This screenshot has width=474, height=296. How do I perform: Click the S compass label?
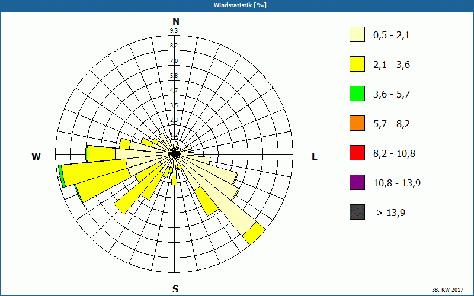pos(175,289)
